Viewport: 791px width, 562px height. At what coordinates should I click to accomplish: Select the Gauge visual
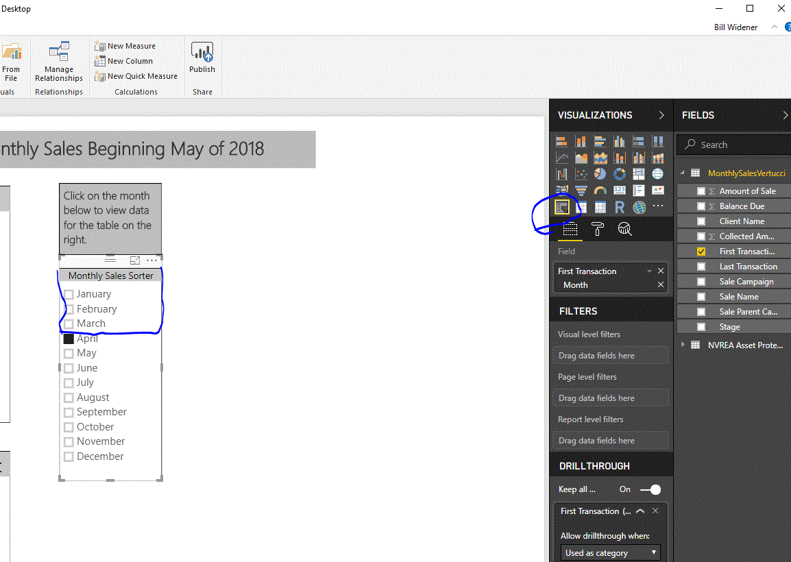tap(600, 191)
